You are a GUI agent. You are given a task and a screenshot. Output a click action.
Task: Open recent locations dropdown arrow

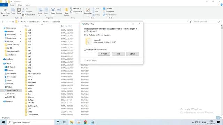tap(10, 22)
